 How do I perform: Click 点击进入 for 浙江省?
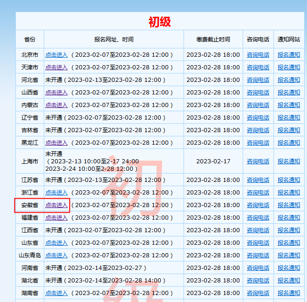[x=56, y=193]
